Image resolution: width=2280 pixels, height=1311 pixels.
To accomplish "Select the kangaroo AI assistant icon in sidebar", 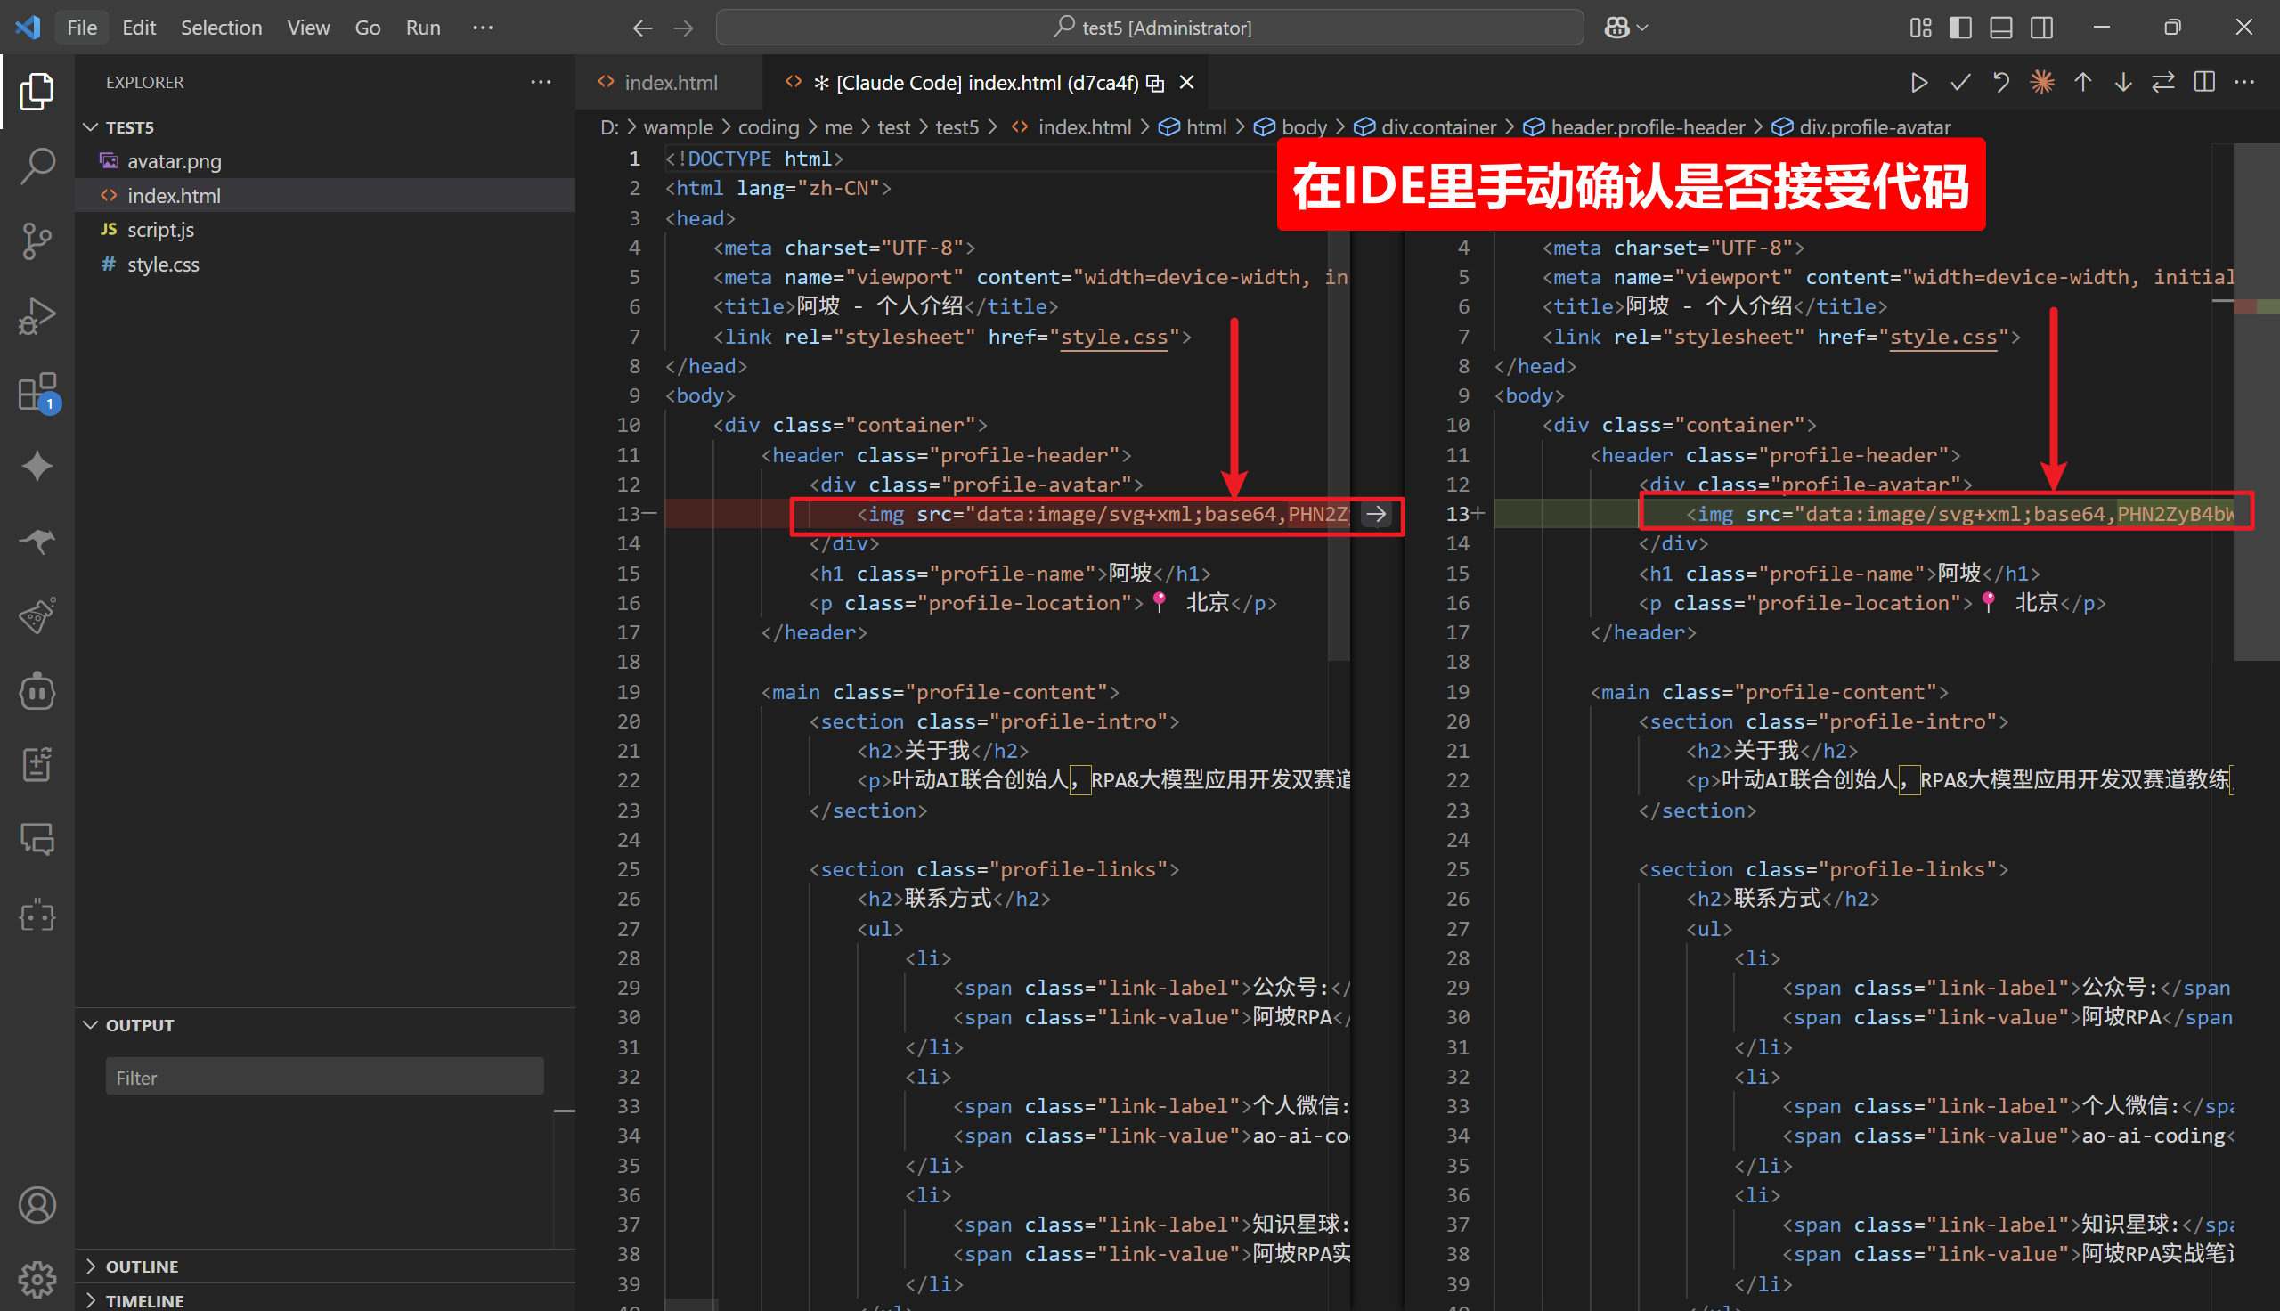I will pyautogui.click(x=37, y=541).
